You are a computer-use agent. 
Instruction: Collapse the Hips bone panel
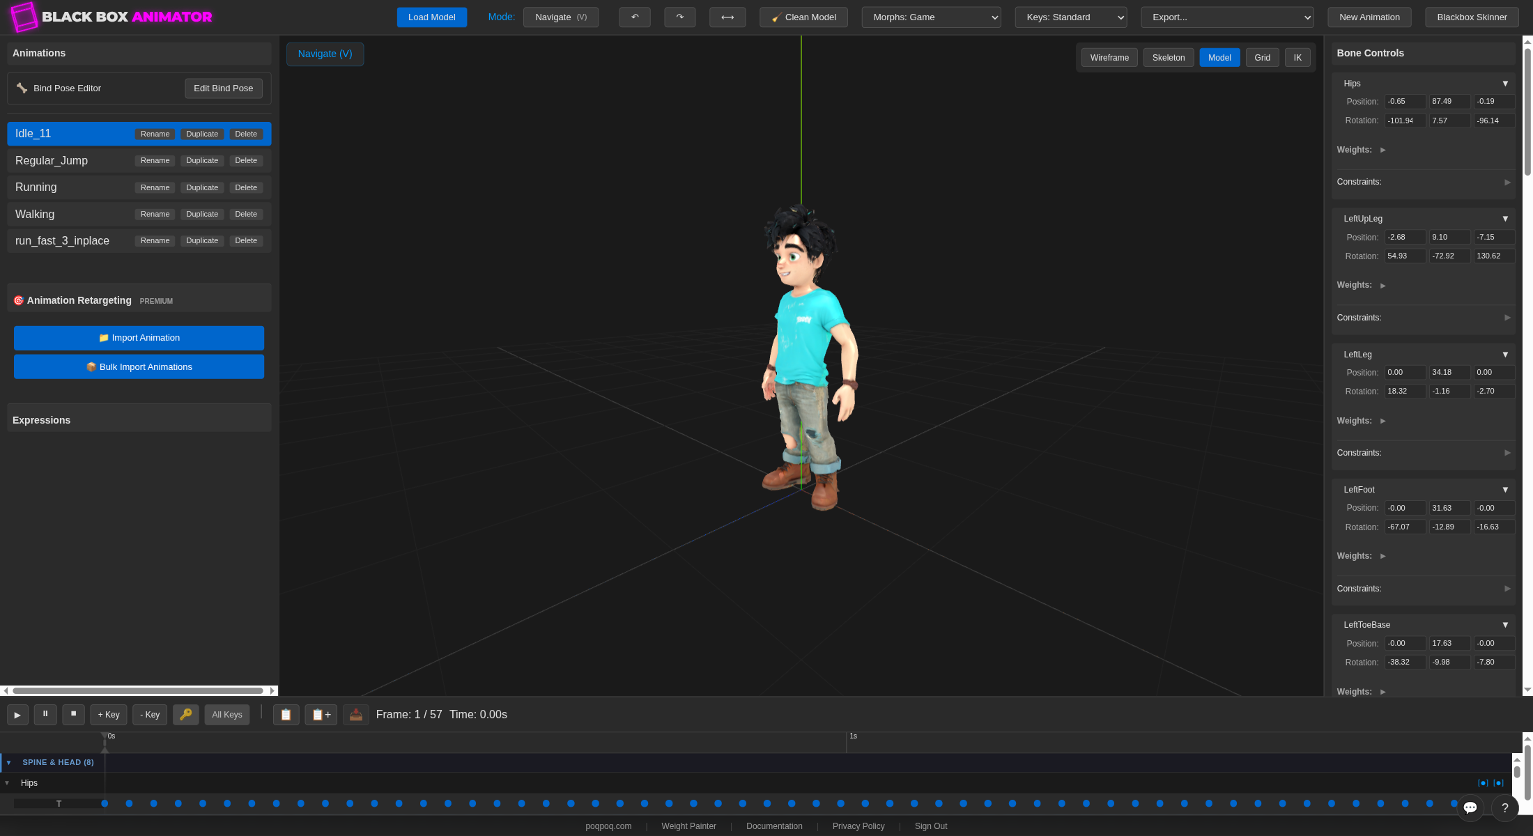pos(1505,84)
